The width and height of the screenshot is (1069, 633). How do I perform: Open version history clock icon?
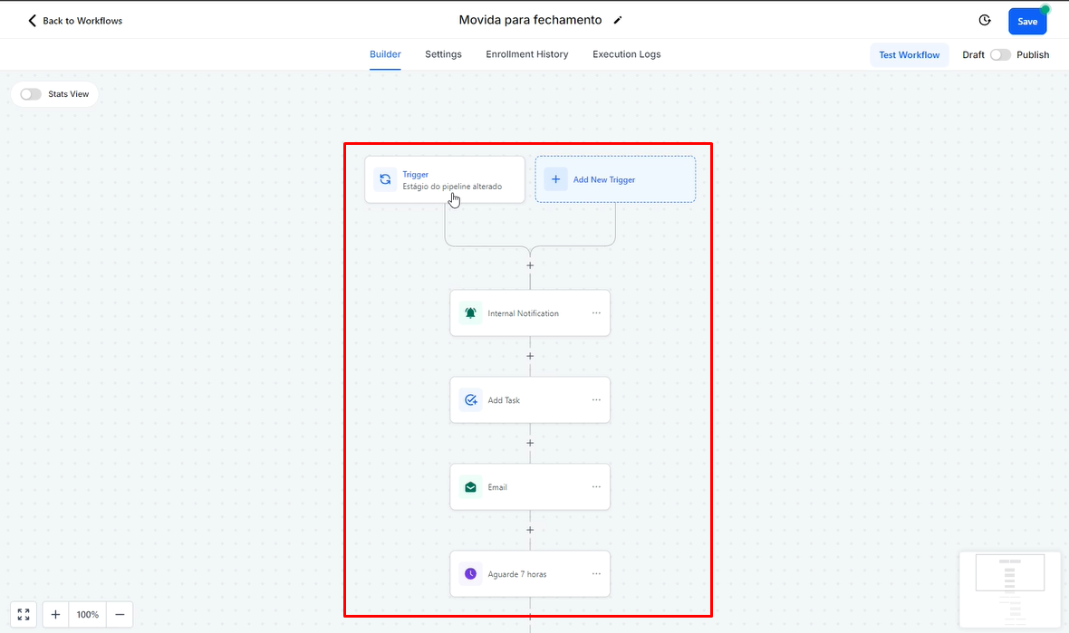click(985, 21)
